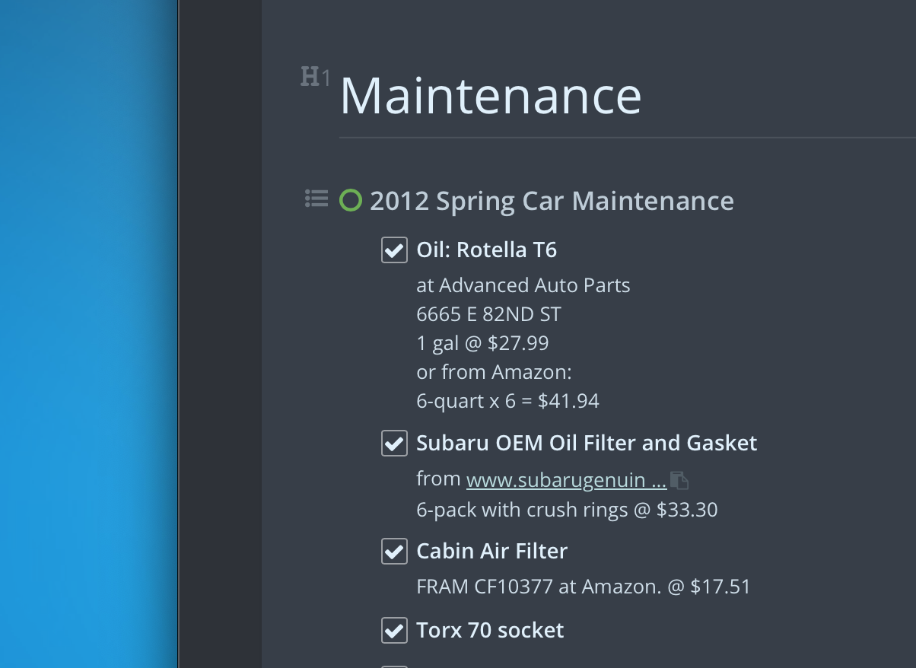Uncheck the "Oil: Rotella T6" checkbox
This screenshot has width=916, height=668.
pos(394,250)
